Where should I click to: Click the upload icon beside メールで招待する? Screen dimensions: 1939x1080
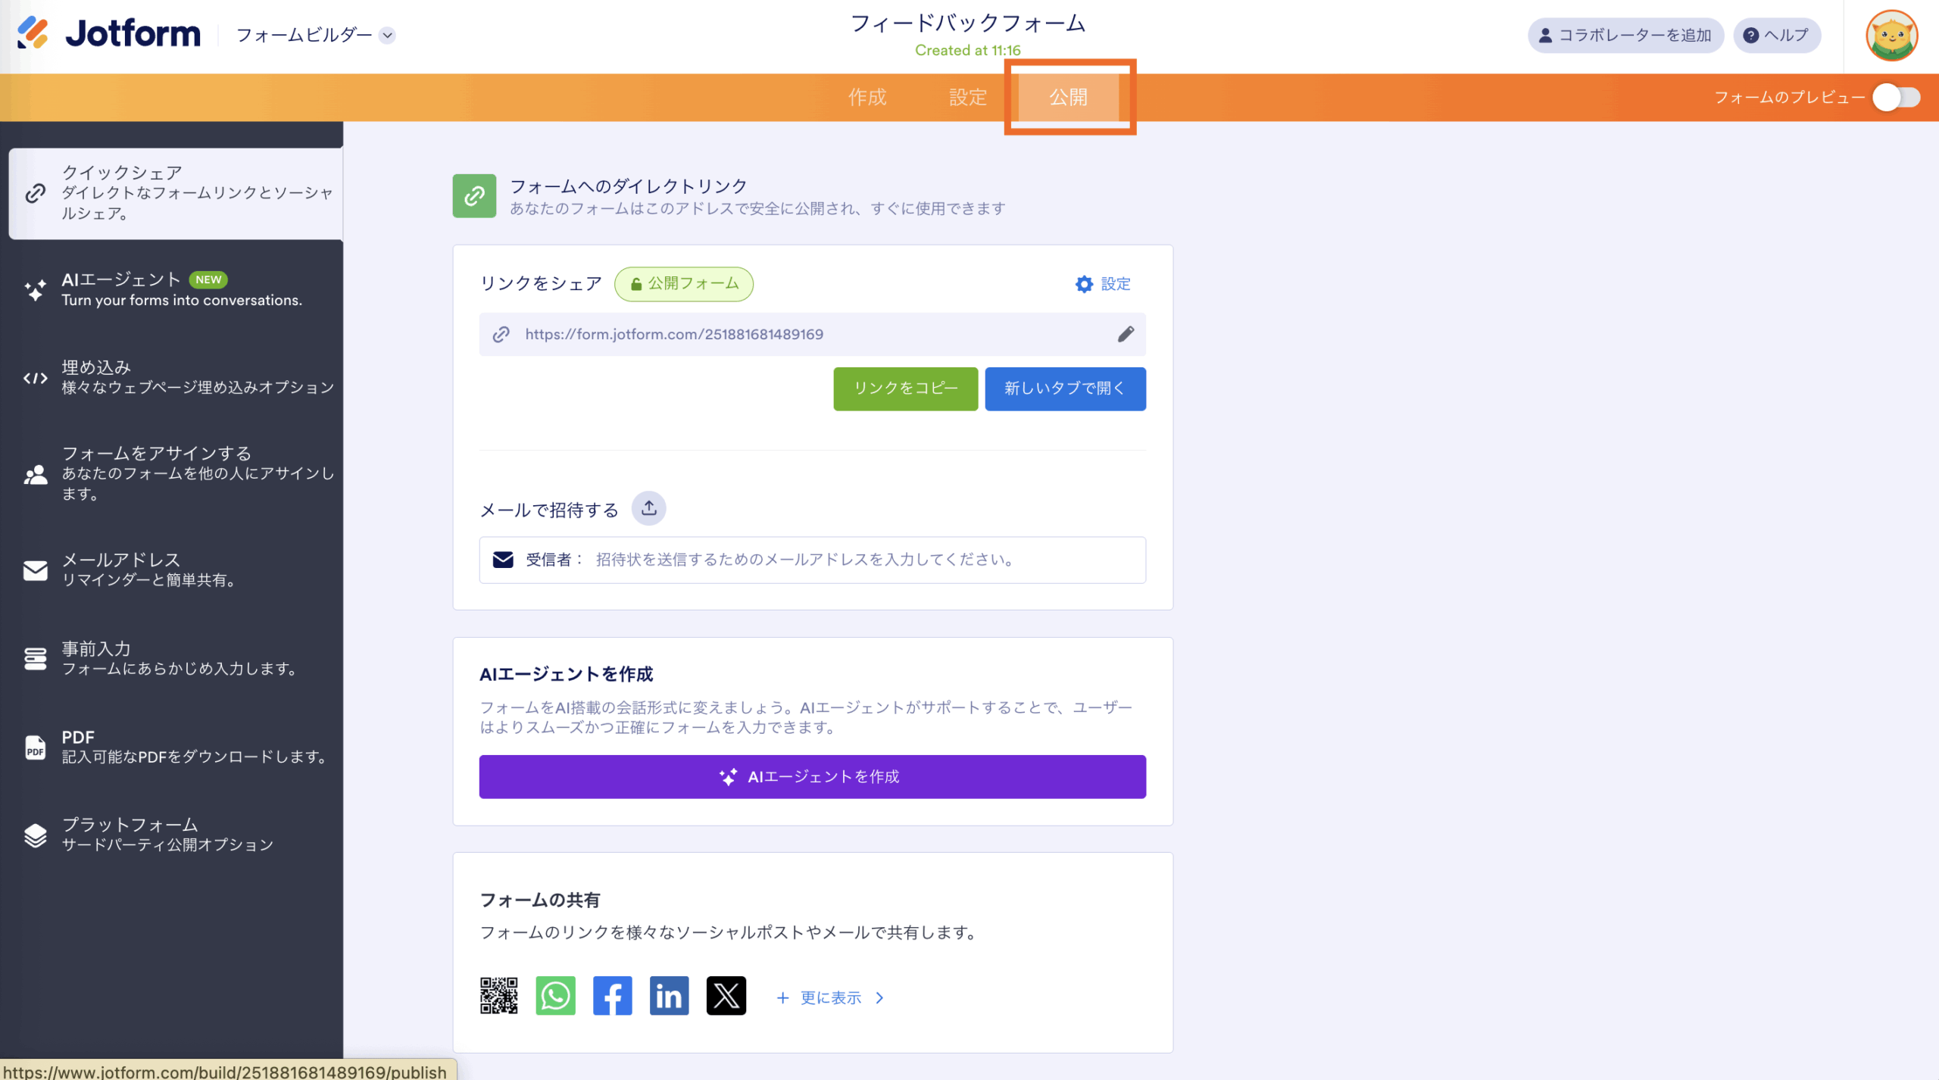(649, 509)
